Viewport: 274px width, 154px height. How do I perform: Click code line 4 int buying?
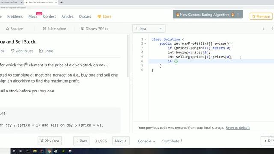[x=189, y=52]
